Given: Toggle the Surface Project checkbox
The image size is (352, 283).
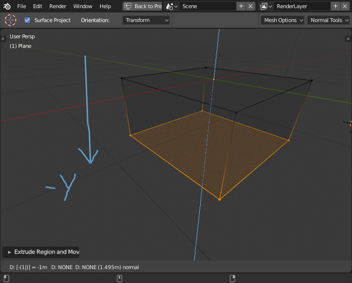Looking at the screenshot, I should click(27, 20).
